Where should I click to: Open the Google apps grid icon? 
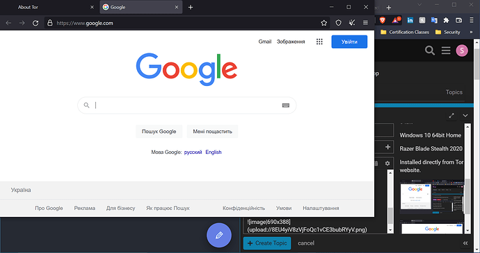[x=319, y=42]
